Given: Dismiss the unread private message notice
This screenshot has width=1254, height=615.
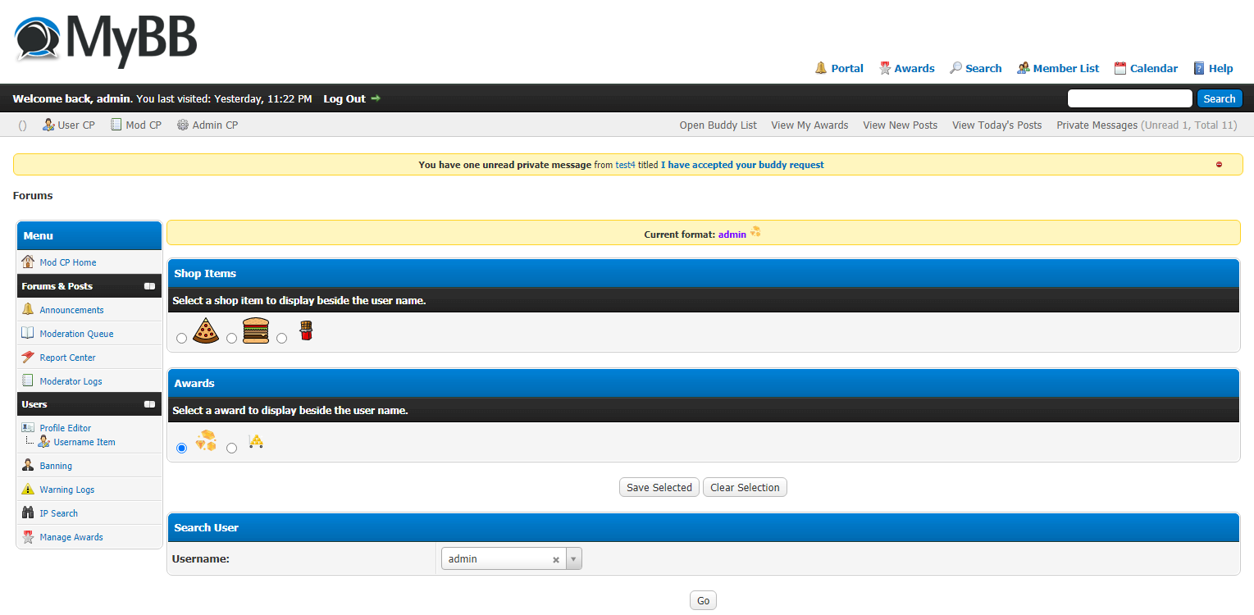Looking at the screenshot, I should coord(1219,165).
